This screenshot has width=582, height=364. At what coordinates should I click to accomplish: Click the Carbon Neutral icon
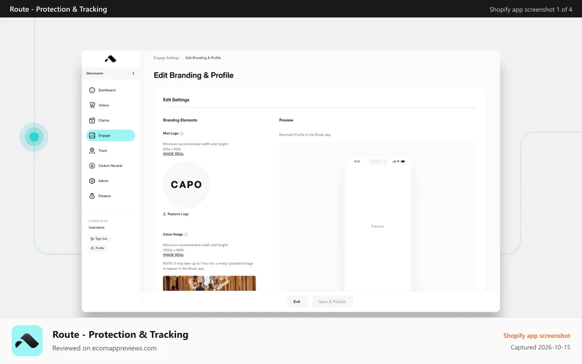92,165
